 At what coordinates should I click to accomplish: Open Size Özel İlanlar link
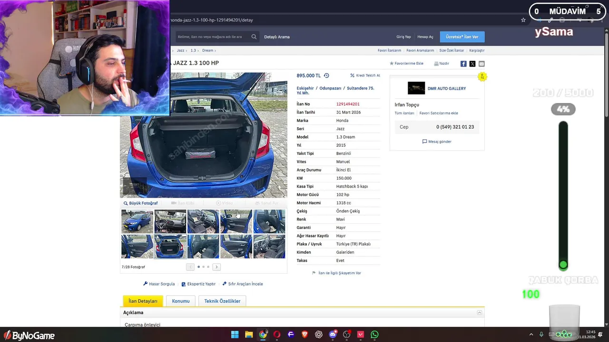[452, 50]
